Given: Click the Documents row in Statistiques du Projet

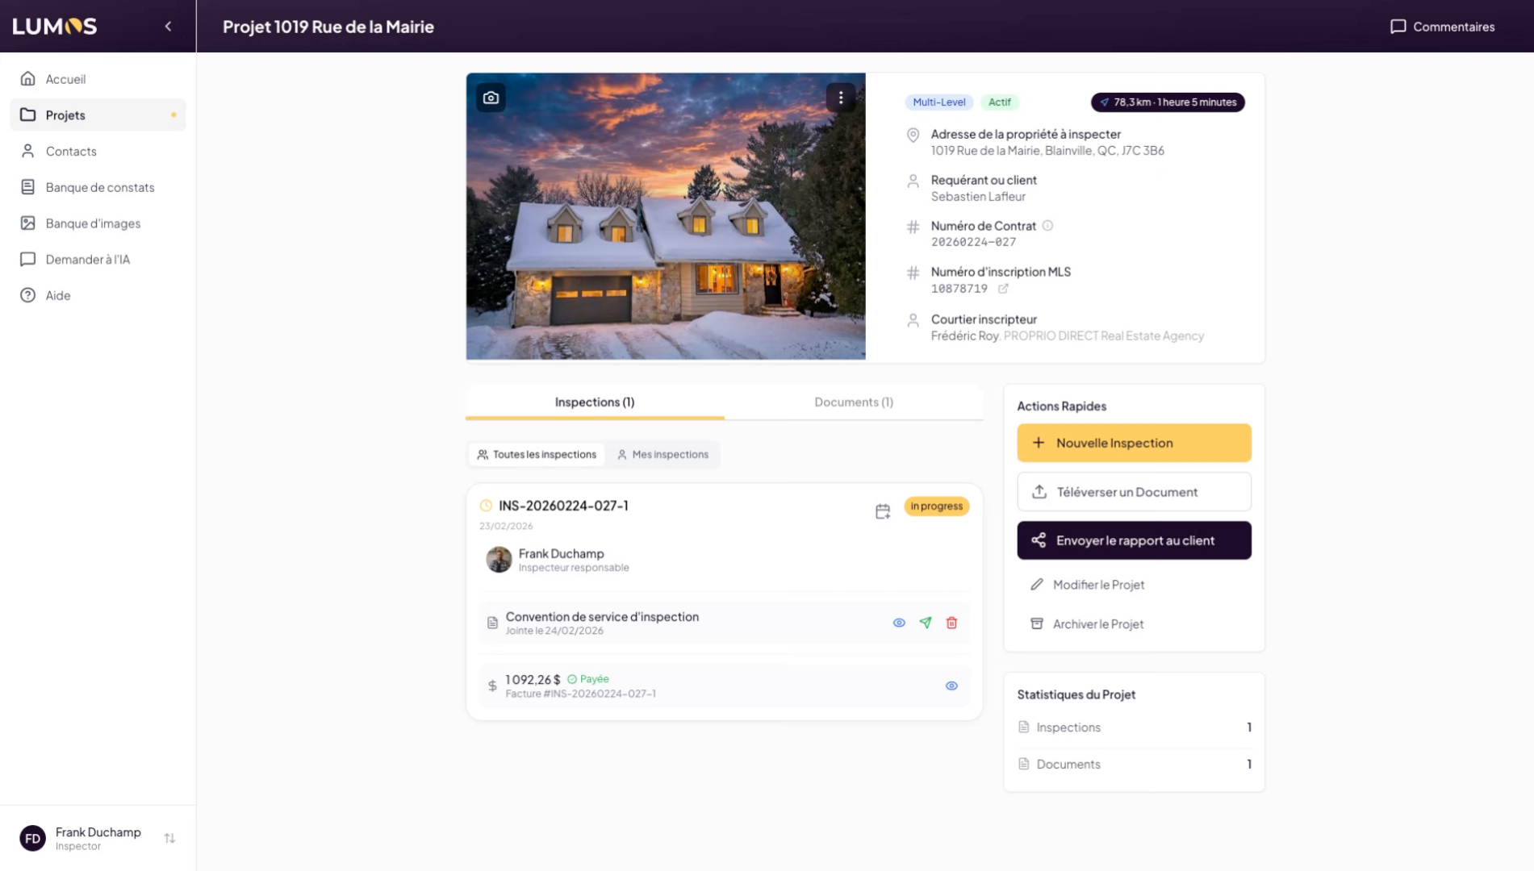Looking at the screenshot, I should (1134, 765).
